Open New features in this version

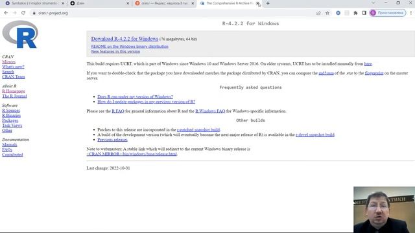coord(115,52)
